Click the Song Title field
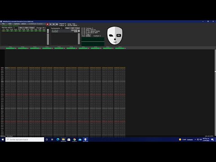The height and width of the screenshot is (162, 216). click(72, 24)
